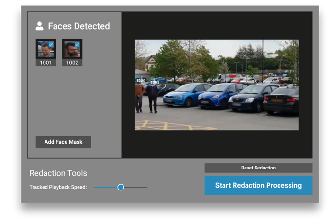Viewport: 335px width, 222px height.
Task: Click Reset Redaction button
Action: 258,168
